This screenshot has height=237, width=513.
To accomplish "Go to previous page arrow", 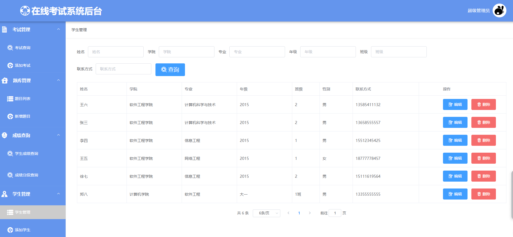I will point(288,213).
